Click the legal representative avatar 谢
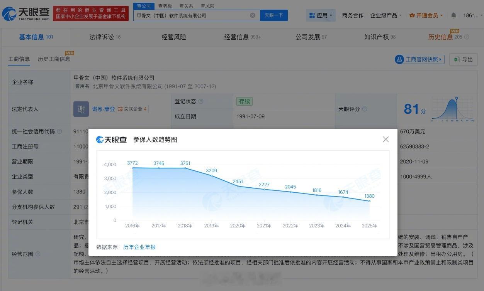 [x=81, y=109]
